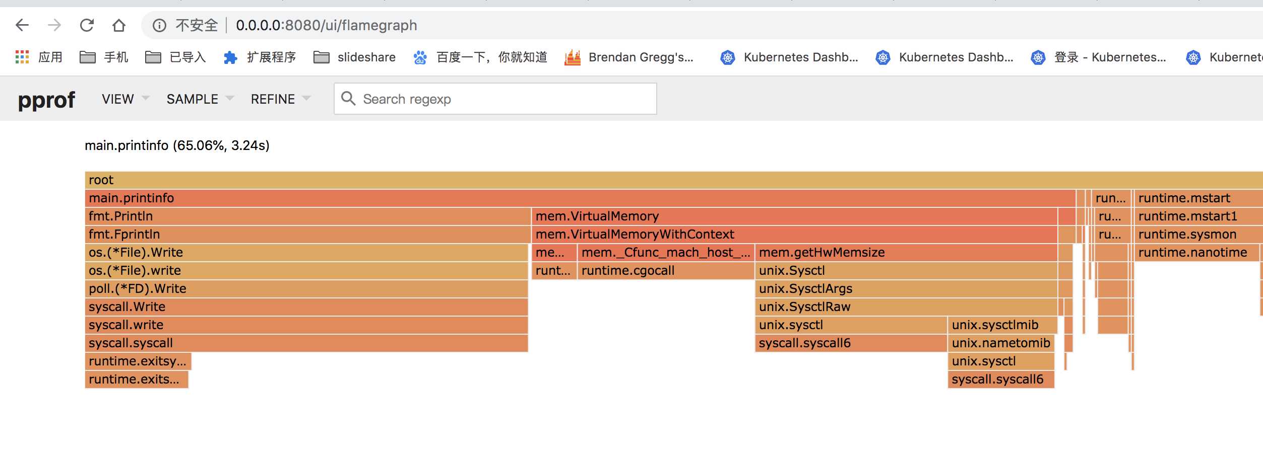Select runtime.exits... bottom frame
This screenshot has height=458, width=1263.
pos(137,379)
